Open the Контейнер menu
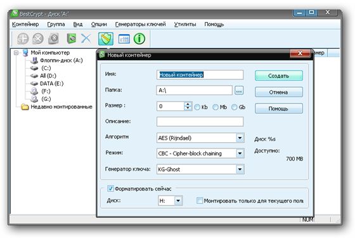This screenshot has height=238, width=355. [x=25, y=24]
